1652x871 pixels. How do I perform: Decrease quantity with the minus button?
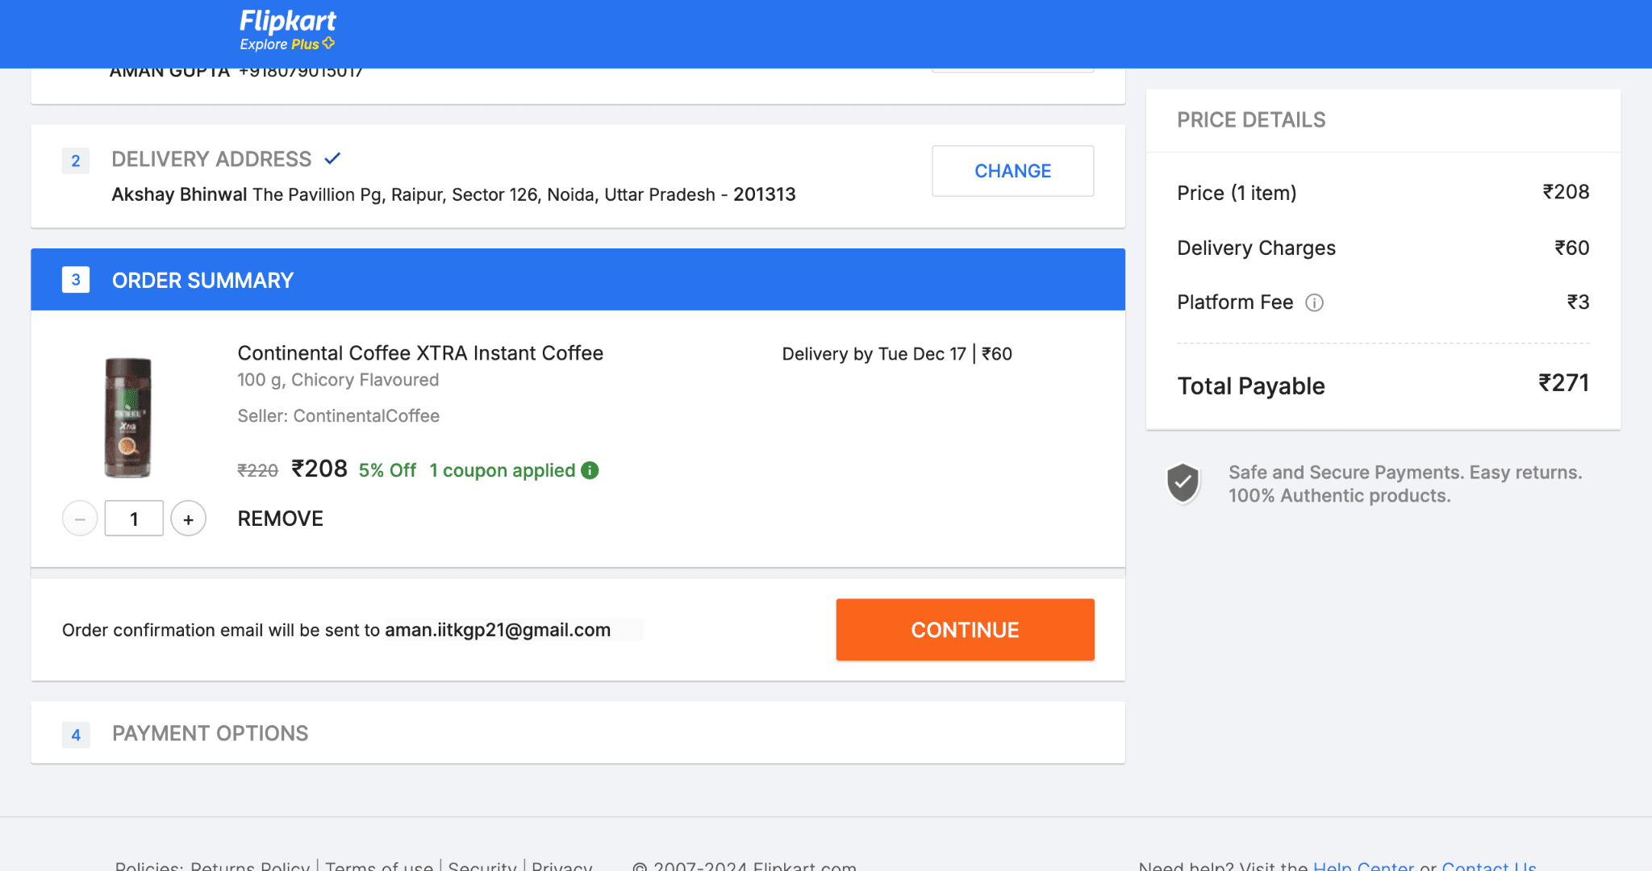pyautogui.click(x=80, y=519)
